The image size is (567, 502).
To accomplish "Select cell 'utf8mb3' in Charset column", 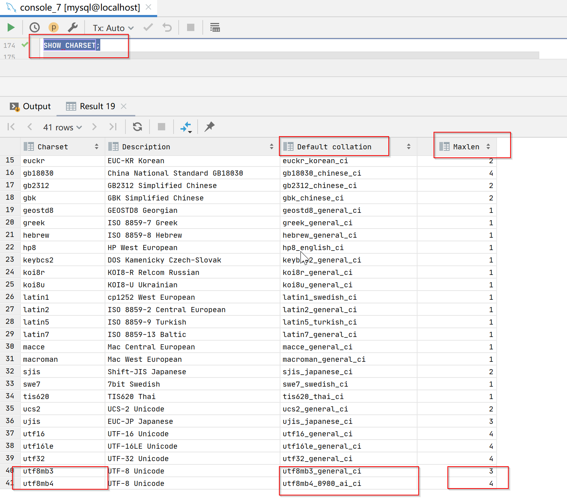I will pyautogui.click(x=62, y=471).
